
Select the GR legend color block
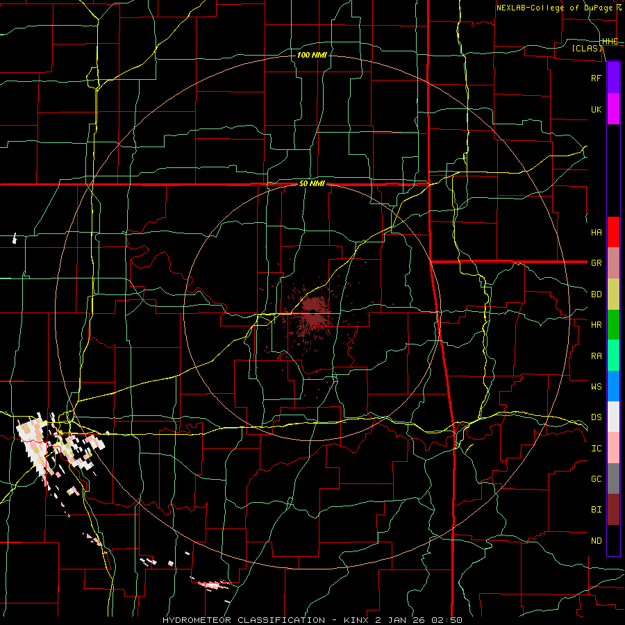(x=613, y=263)
